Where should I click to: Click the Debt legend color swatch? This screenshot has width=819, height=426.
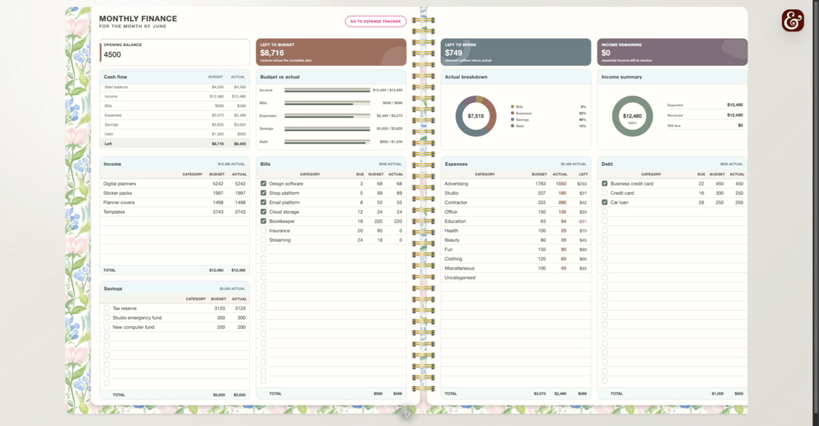pyautogui.click(x=513, y=126)
